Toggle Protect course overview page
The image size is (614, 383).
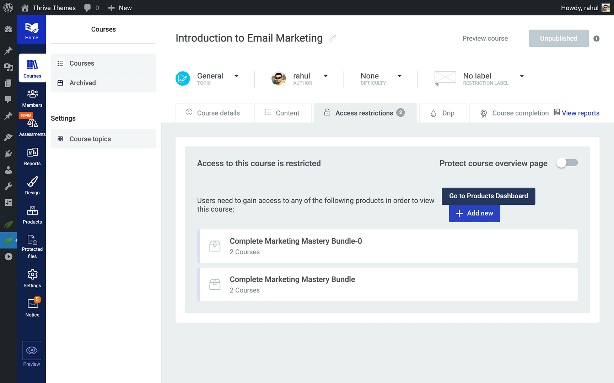pyautogui.click(x=567, y=163)
